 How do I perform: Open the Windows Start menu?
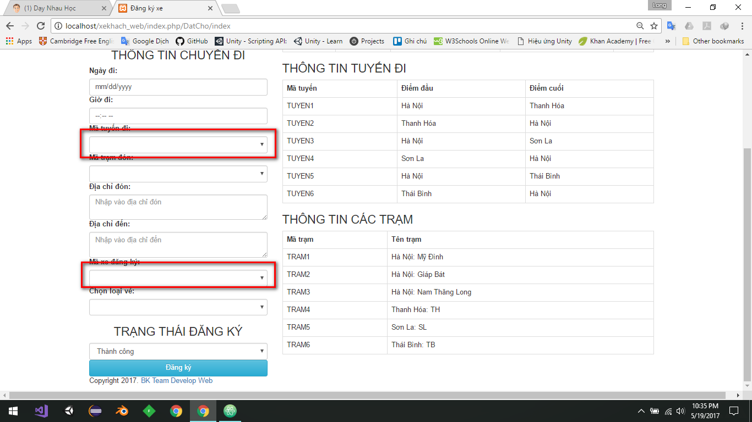tap(13, 410)
